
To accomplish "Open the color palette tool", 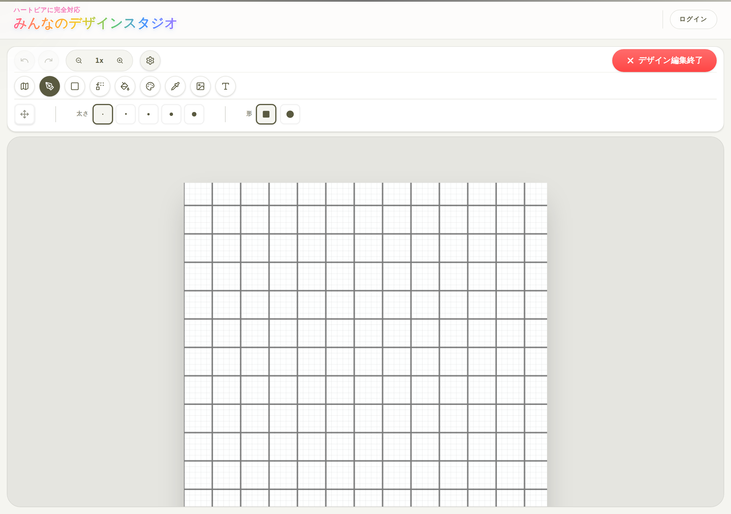I will coord(150,86).
